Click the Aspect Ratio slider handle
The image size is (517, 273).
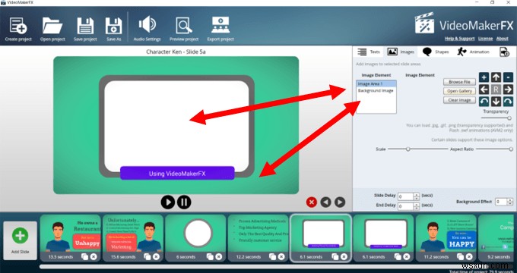pyautogui.click(x=511, y=149)
